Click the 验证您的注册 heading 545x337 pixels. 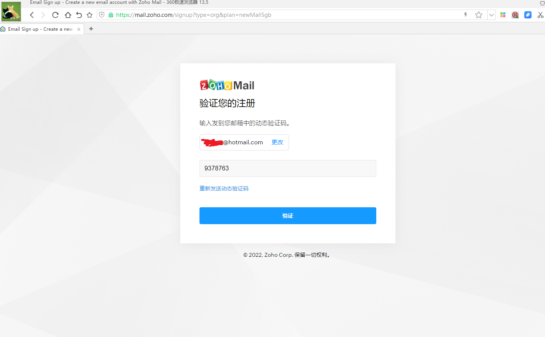click(x=227, y=103)
